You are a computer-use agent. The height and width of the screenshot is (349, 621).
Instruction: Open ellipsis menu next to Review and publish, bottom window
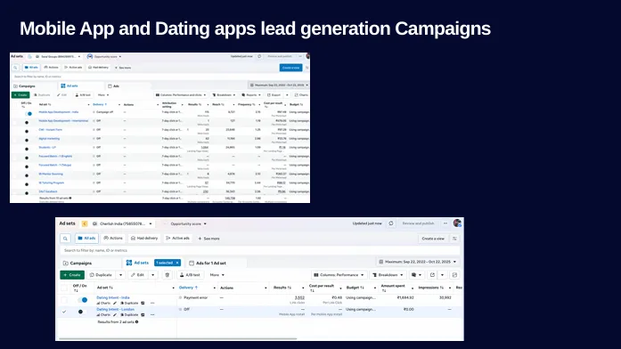(445, 223)
